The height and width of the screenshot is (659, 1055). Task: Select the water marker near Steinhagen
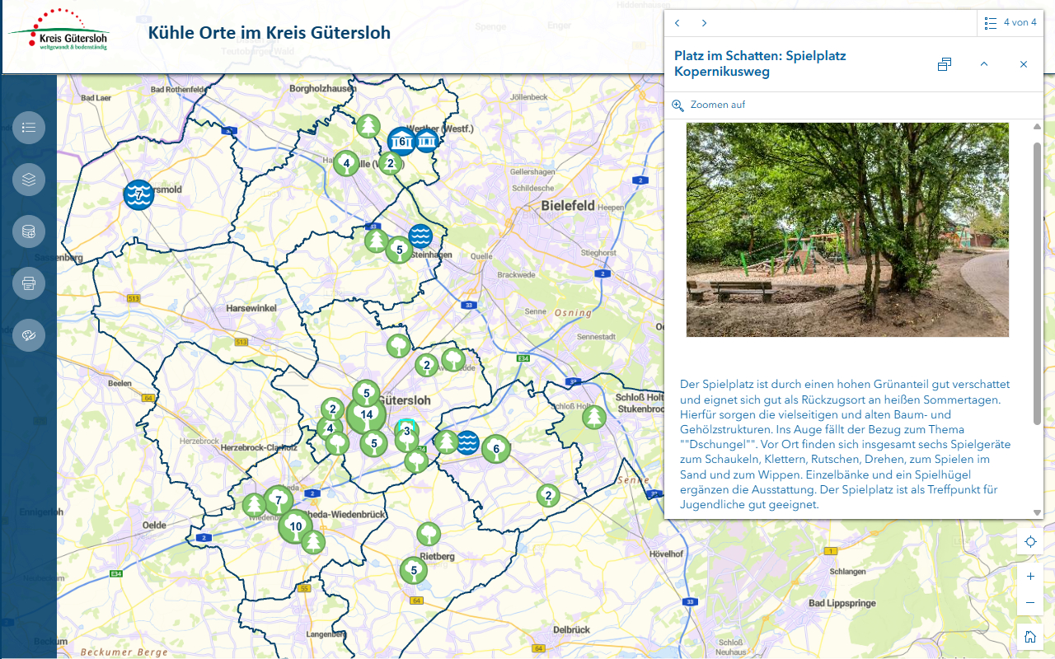point(420,236)
